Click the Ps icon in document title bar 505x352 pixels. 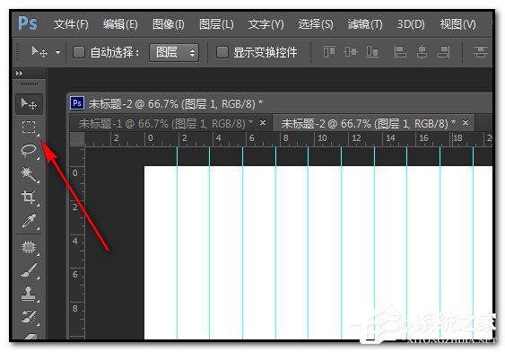click(x=77, y=103)
